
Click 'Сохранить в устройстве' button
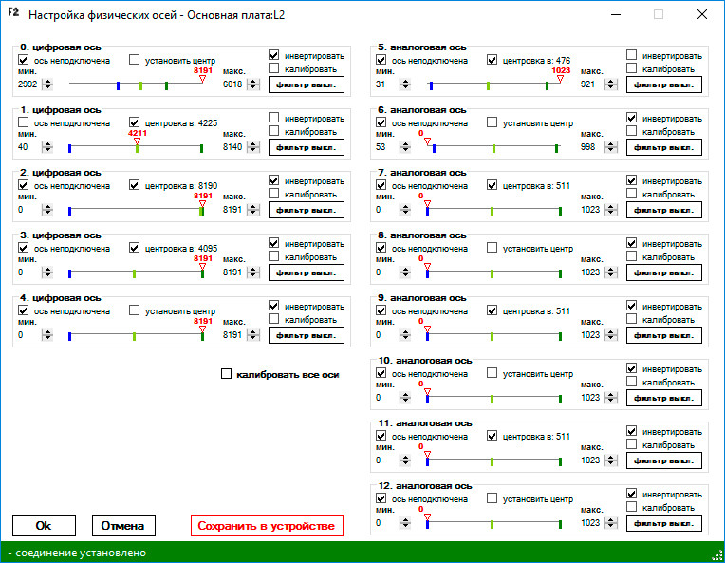(x=267, y=526)
